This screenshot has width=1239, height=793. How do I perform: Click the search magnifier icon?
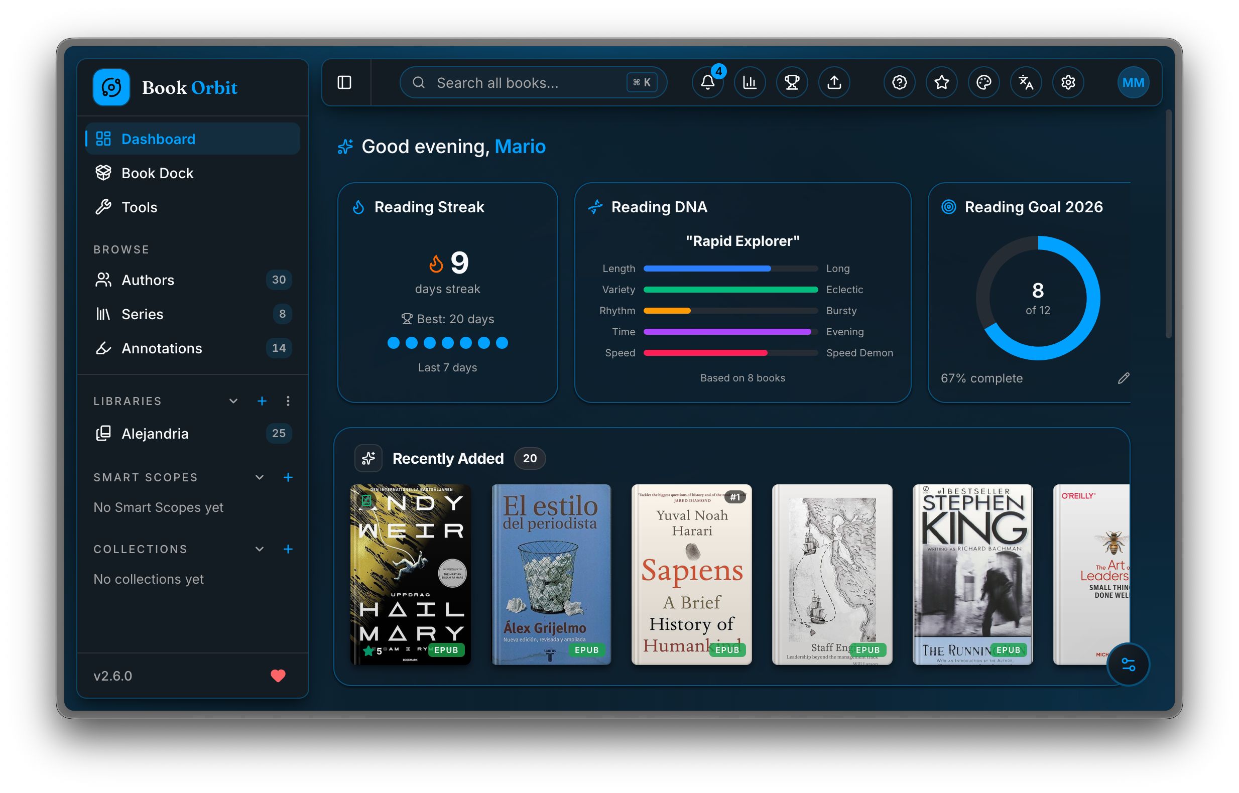(419, 82)
